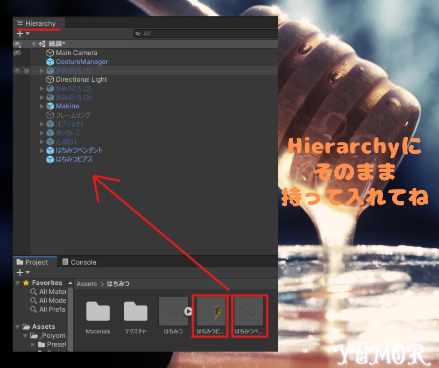This screenshot has width=439, height=368.
Task: Click Assets in the breadcrumb path
Action: pos(86,284)
